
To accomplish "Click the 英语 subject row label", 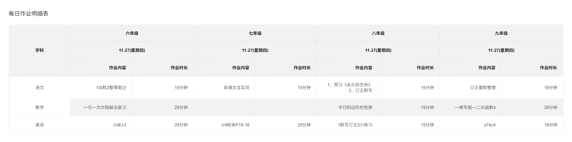I will 40,125.
